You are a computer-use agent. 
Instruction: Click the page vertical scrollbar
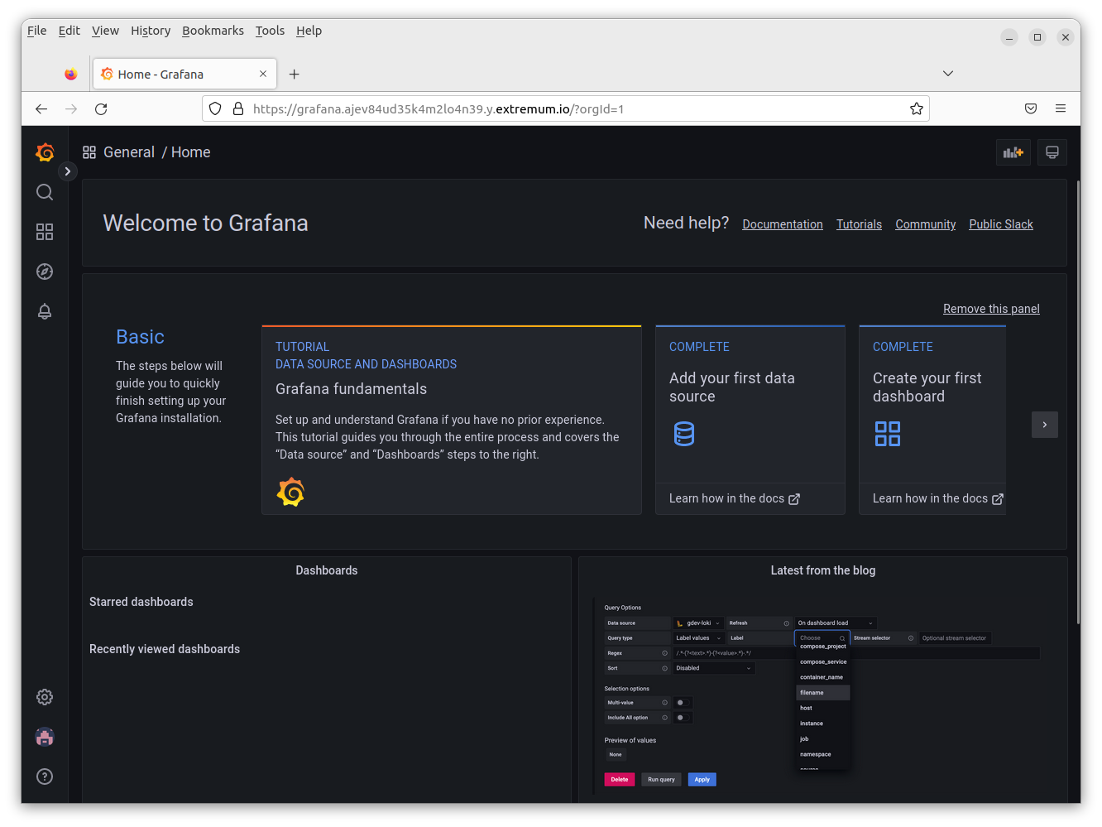1078,401
